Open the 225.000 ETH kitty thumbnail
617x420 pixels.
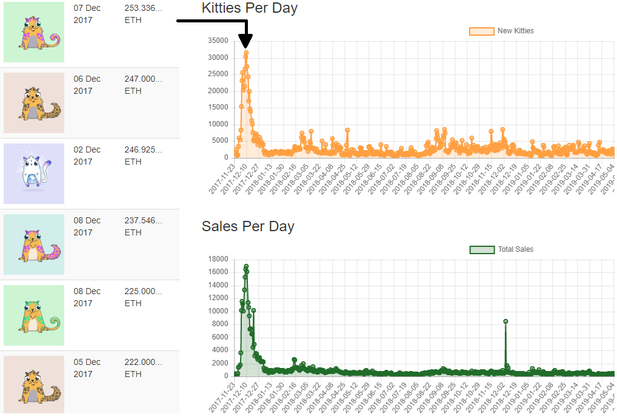[x=34, y=315]
